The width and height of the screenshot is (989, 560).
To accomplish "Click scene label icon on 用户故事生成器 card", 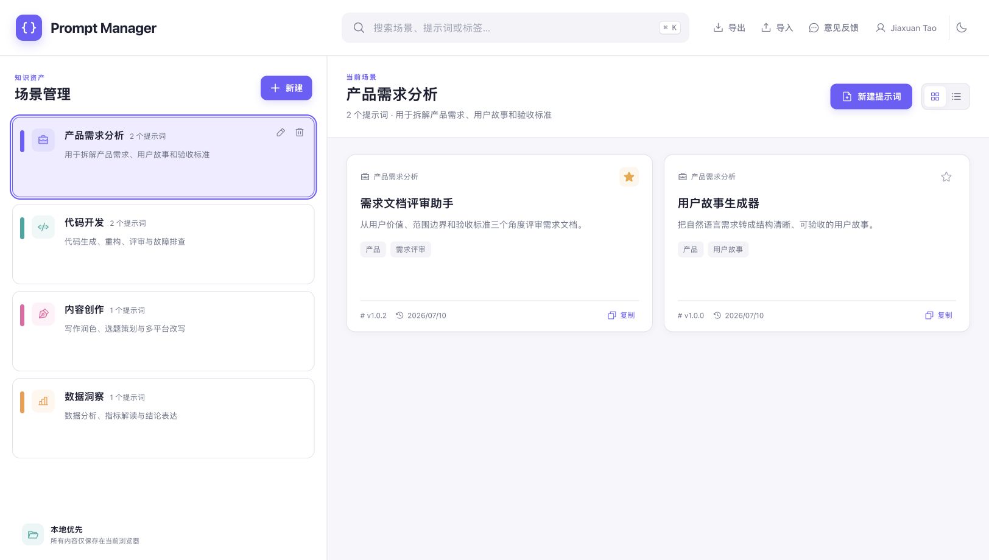I will click(682, 177).
